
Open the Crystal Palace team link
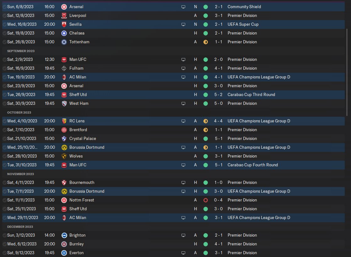click(83, 139)
